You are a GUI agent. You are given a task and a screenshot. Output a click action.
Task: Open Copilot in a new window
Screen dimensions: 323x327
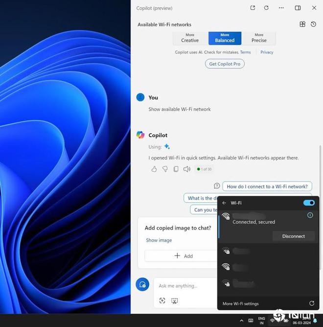[x=253, y=8]
